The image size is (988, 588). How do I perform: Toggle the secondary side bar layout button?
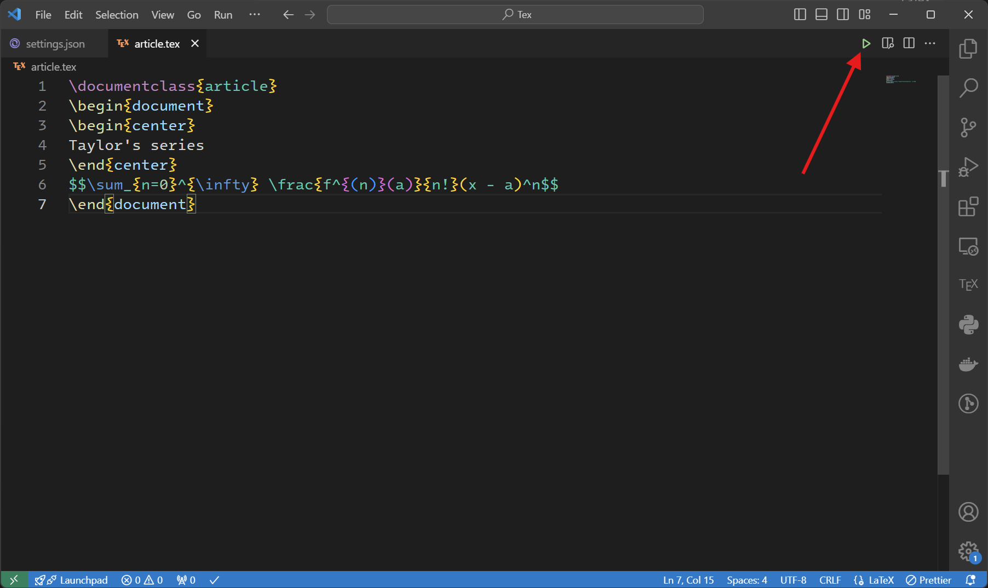click(x=843, y=15)
